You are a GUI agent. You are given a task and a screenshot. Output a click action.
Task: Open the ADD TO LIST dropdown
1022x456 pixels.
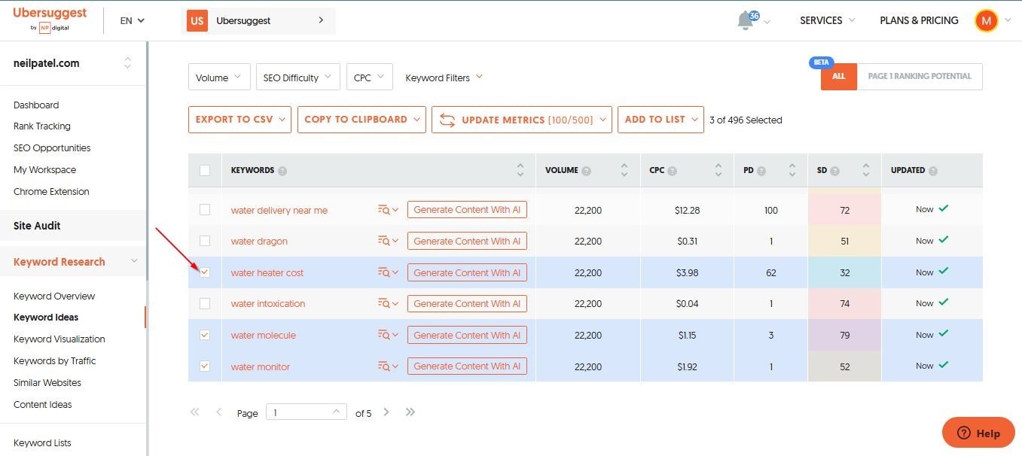(660, 120)
